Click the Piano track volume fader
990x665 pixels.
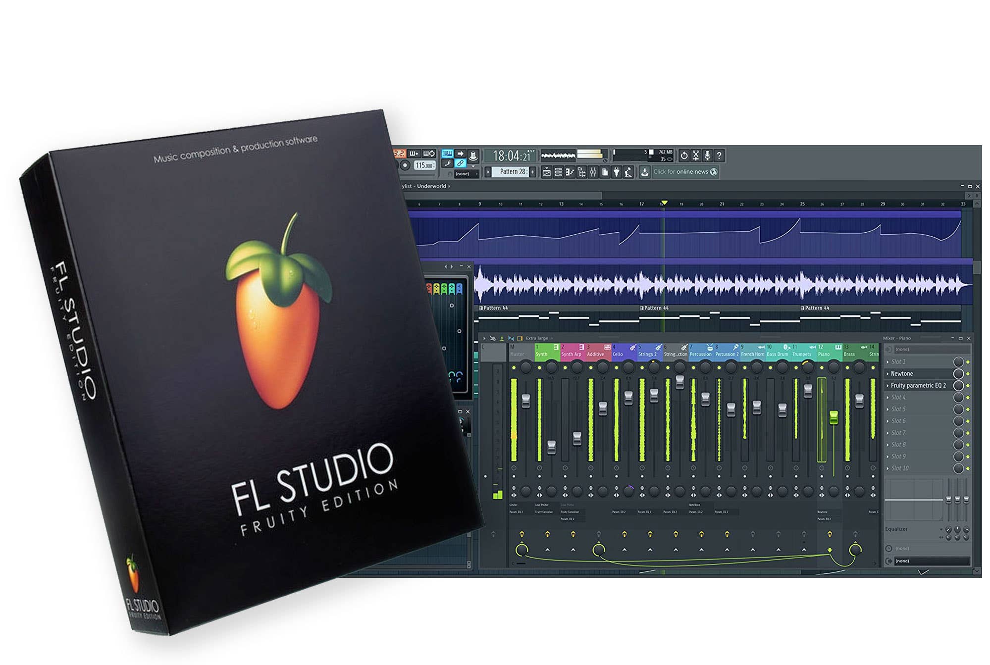click(x=834, y=417)
